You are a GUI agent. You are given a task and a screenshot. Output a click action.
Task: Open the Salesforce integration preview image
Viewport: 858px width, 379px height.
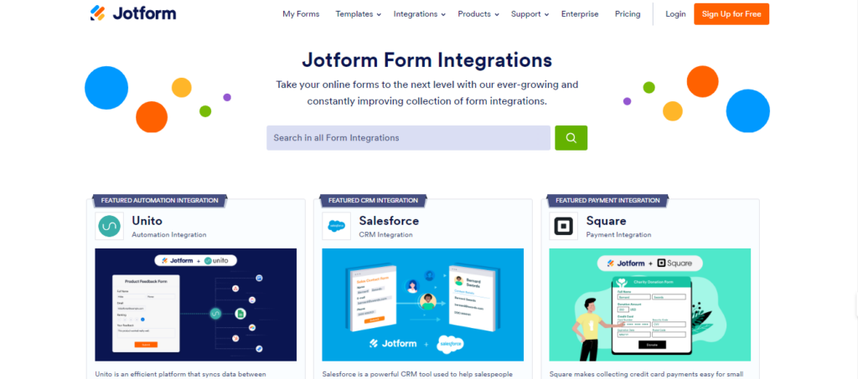pyautogui.click(x=423, y=305)
